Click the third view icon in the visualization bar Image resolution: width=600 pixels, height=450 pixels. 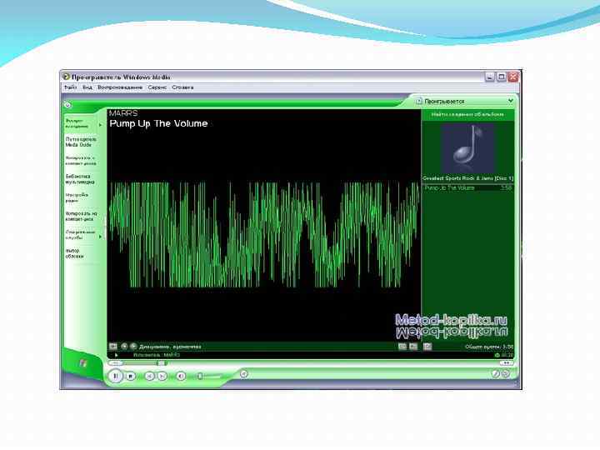click(x=427, y=347)
